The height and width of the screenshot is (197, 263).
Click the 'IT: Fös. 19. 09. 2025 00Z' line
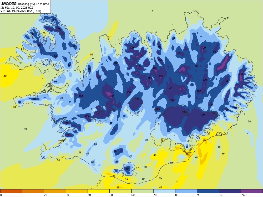(17, 8)
